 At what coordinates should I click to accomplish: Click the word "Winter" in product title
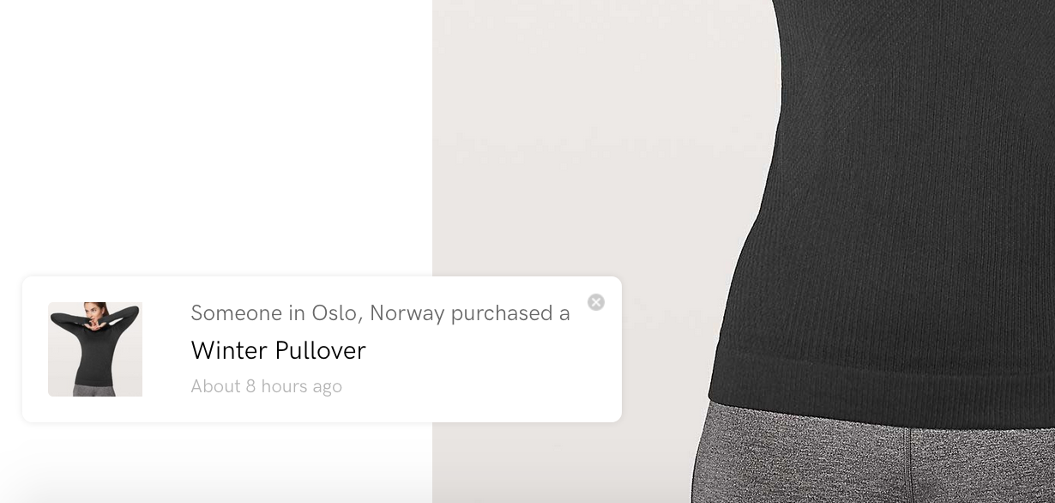[x=228, y=350]
